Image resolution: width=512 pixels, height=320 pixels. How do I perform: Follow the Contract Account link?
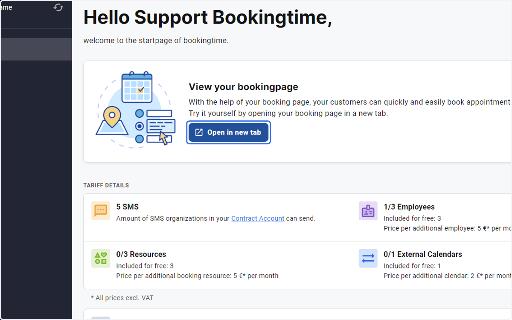(x=258, y=218)
